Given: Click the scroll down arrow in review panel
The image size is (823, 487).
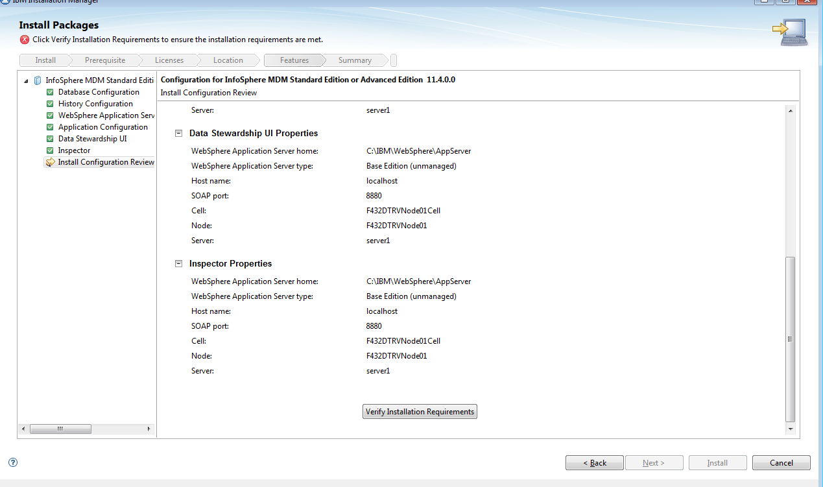Looking at the screenshot, I should tap(790, 429).
